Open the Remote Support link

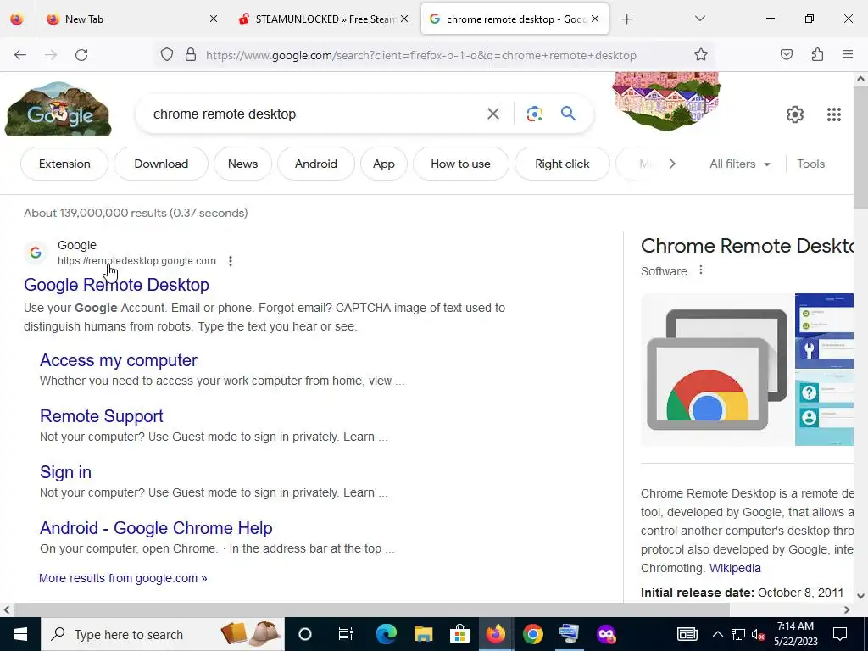[102, 416]
